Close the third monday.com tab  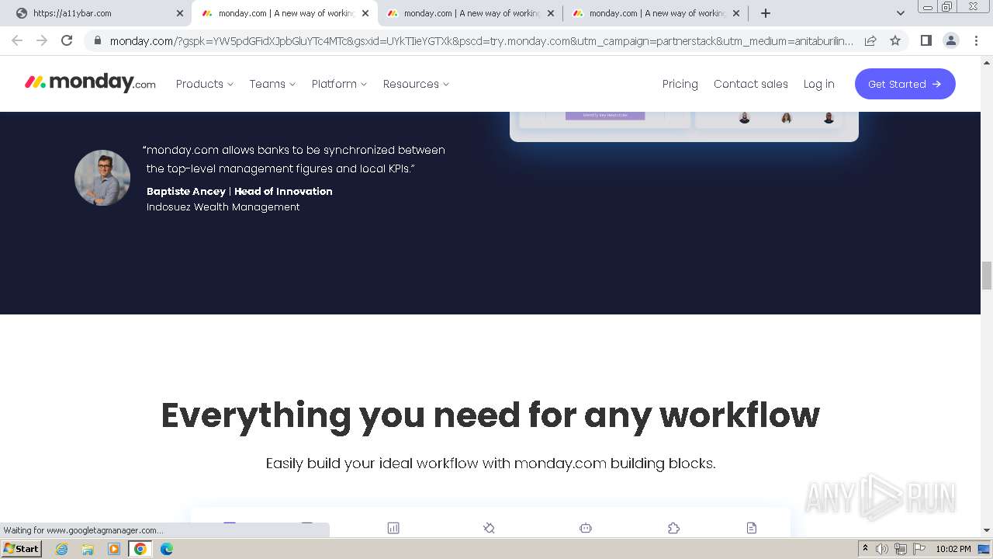point(551,13)
